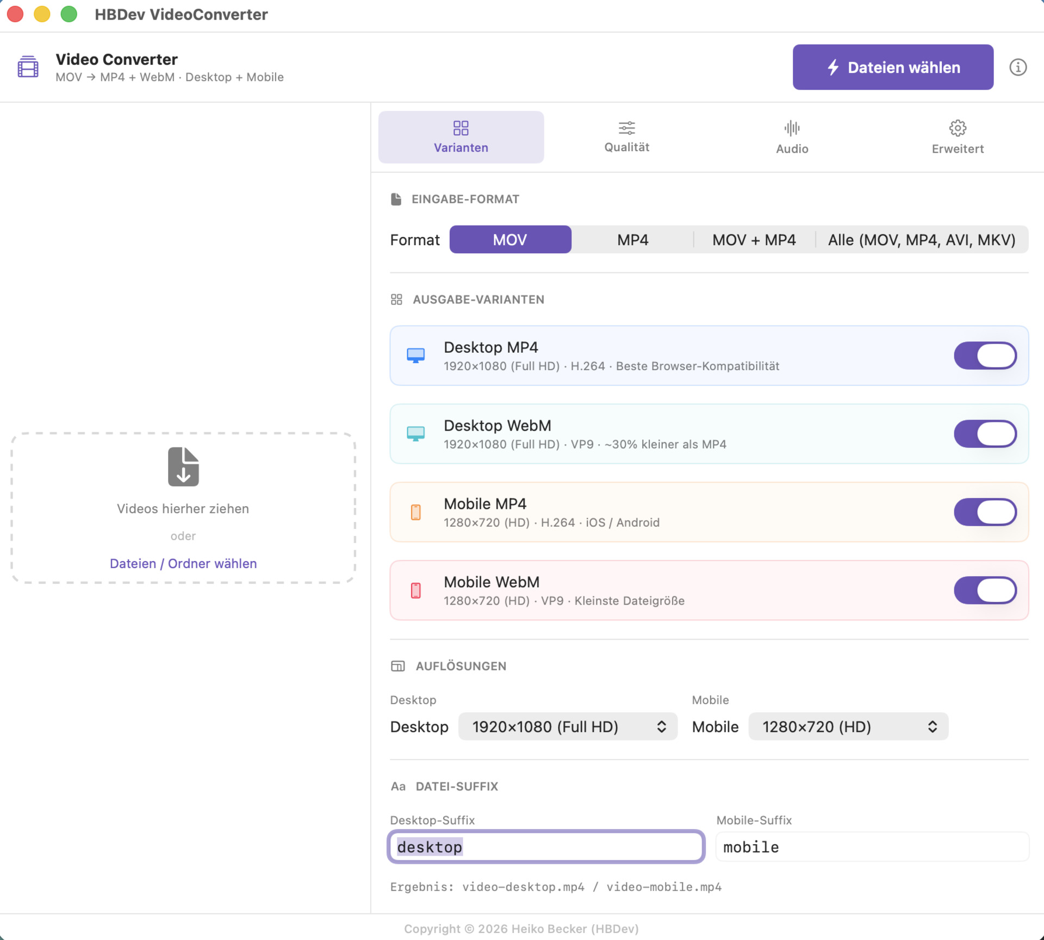This screenshot has width=1044, height=940.
Task: Toggle the Mobile MP4 variant switch
Action: pos(985,512)
